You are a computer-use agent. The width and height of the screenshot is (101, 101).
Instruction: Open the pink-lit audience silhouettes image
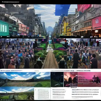tap(71, 79)
